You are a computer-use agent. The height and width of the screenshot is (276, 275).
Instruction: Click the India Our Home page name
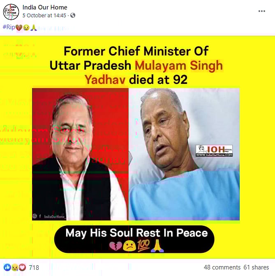tap(45, 7)
